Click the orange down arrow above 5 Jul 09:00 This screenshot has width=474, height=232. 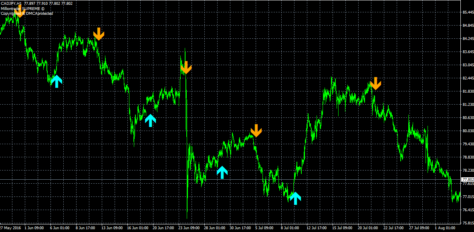click(x=256, y=131)
